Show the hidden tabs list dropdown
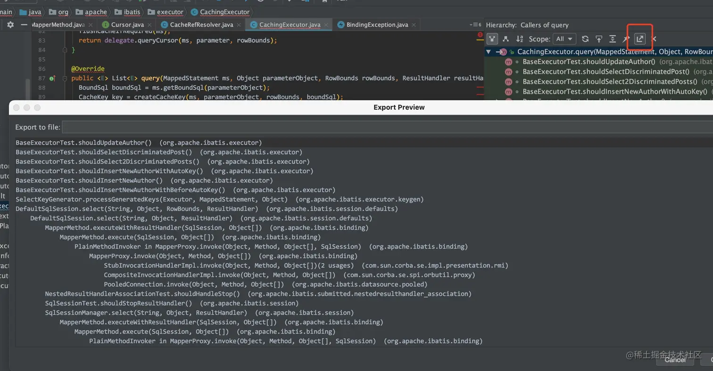The height and width of the screenshot is (371, 713). [x=475, y=24]
